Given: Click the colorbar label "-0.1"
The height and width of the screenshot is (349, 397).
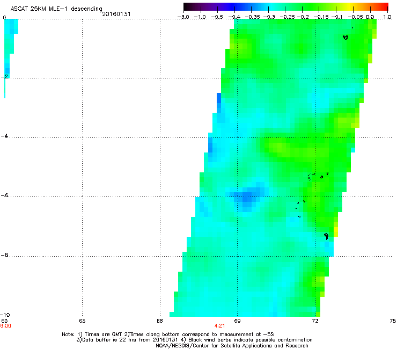Looking at the screenshot, I should pos(337,17).
